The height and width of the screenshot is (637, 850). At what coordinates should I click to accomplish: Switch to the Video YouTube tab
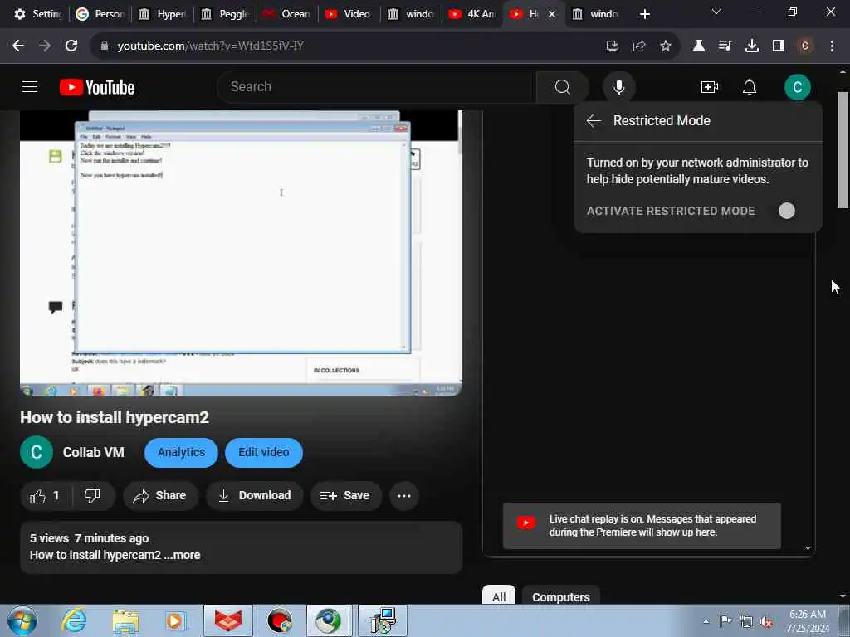point(349,14)
